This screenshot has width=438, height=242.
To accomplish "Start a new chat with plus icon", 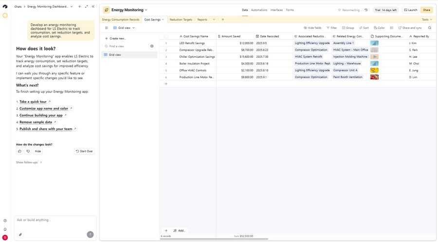I will point(79,7).
